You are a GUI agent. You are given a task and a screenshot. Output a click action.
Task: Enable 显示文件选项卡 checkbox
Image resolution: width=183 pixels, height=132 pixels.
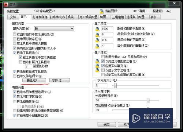click(x=15, y=76)
